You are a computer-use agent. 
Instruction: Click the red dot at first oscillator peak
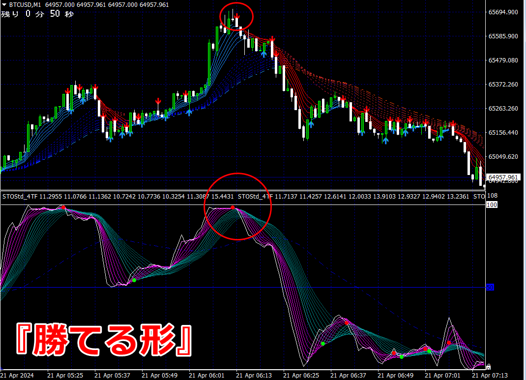click(63, 207)
